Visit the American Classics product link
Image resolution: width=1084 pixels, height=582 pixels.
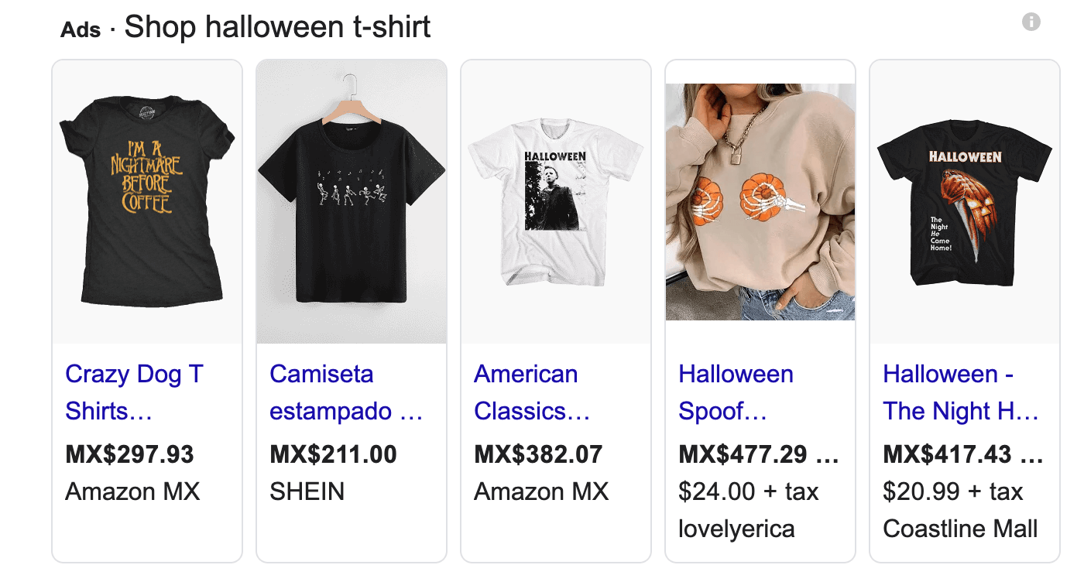tap(532, 392)
